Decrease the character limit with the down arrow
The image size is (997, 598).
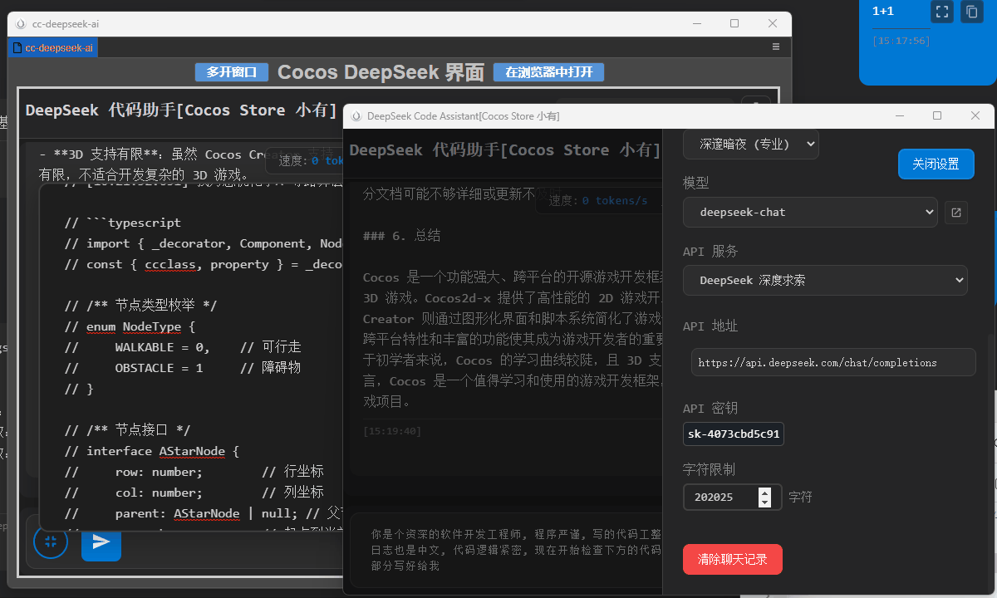[x=764, y=502]
